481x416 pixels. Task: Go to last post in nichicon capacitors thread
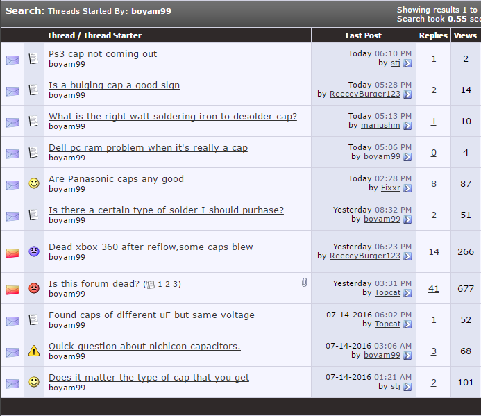pyautogui.click(x=407, y=356)
